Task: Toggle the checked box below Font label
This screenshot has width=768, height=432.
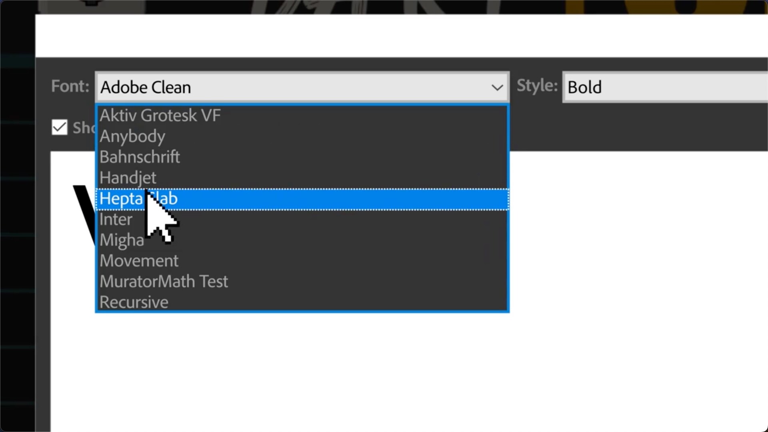Action: 60,128
